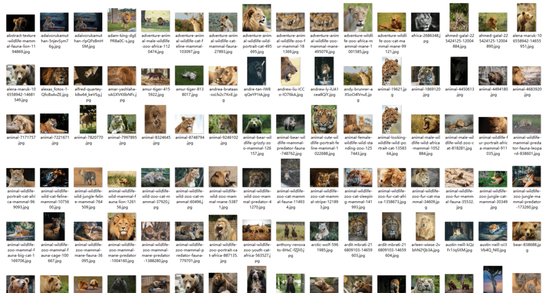Click file name animal-bear-wildlife-grizzly-zoo-mammal-126157.jpg
Screen dimensions: 547x293
coord(257,145)
